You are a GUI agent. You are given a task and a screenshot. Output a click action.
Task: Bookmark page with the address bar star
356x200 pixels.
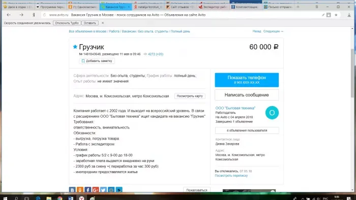coord(336,15)
